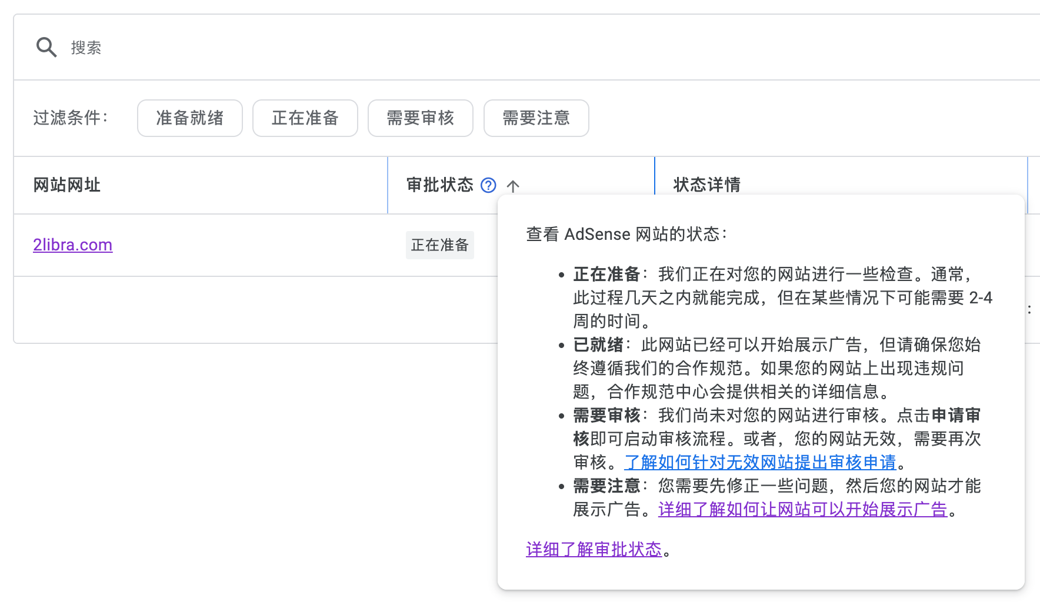
Task: Open link 详细了解如何让网站可以开始展示广告
Action: click(803, 509)
